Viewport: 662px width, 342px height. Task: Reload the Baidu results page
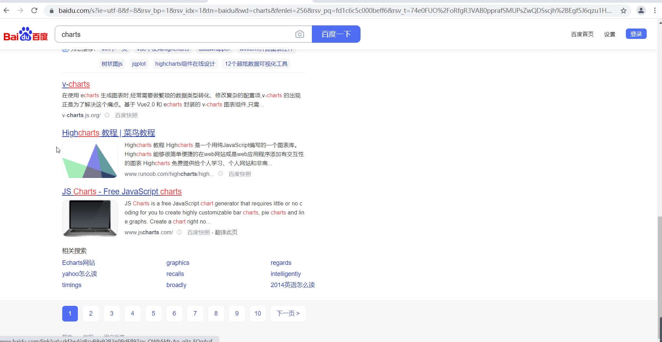[x=34, y=10]
